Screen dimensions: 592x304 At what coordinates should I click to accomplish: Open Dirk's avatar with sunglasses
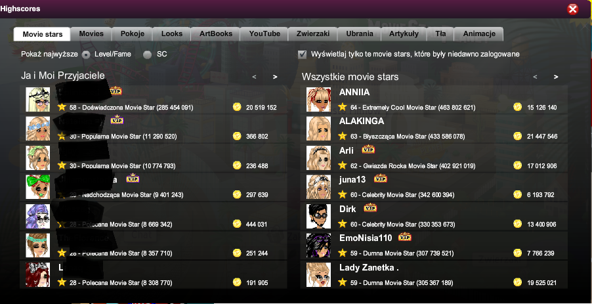(x=319, y=217)
